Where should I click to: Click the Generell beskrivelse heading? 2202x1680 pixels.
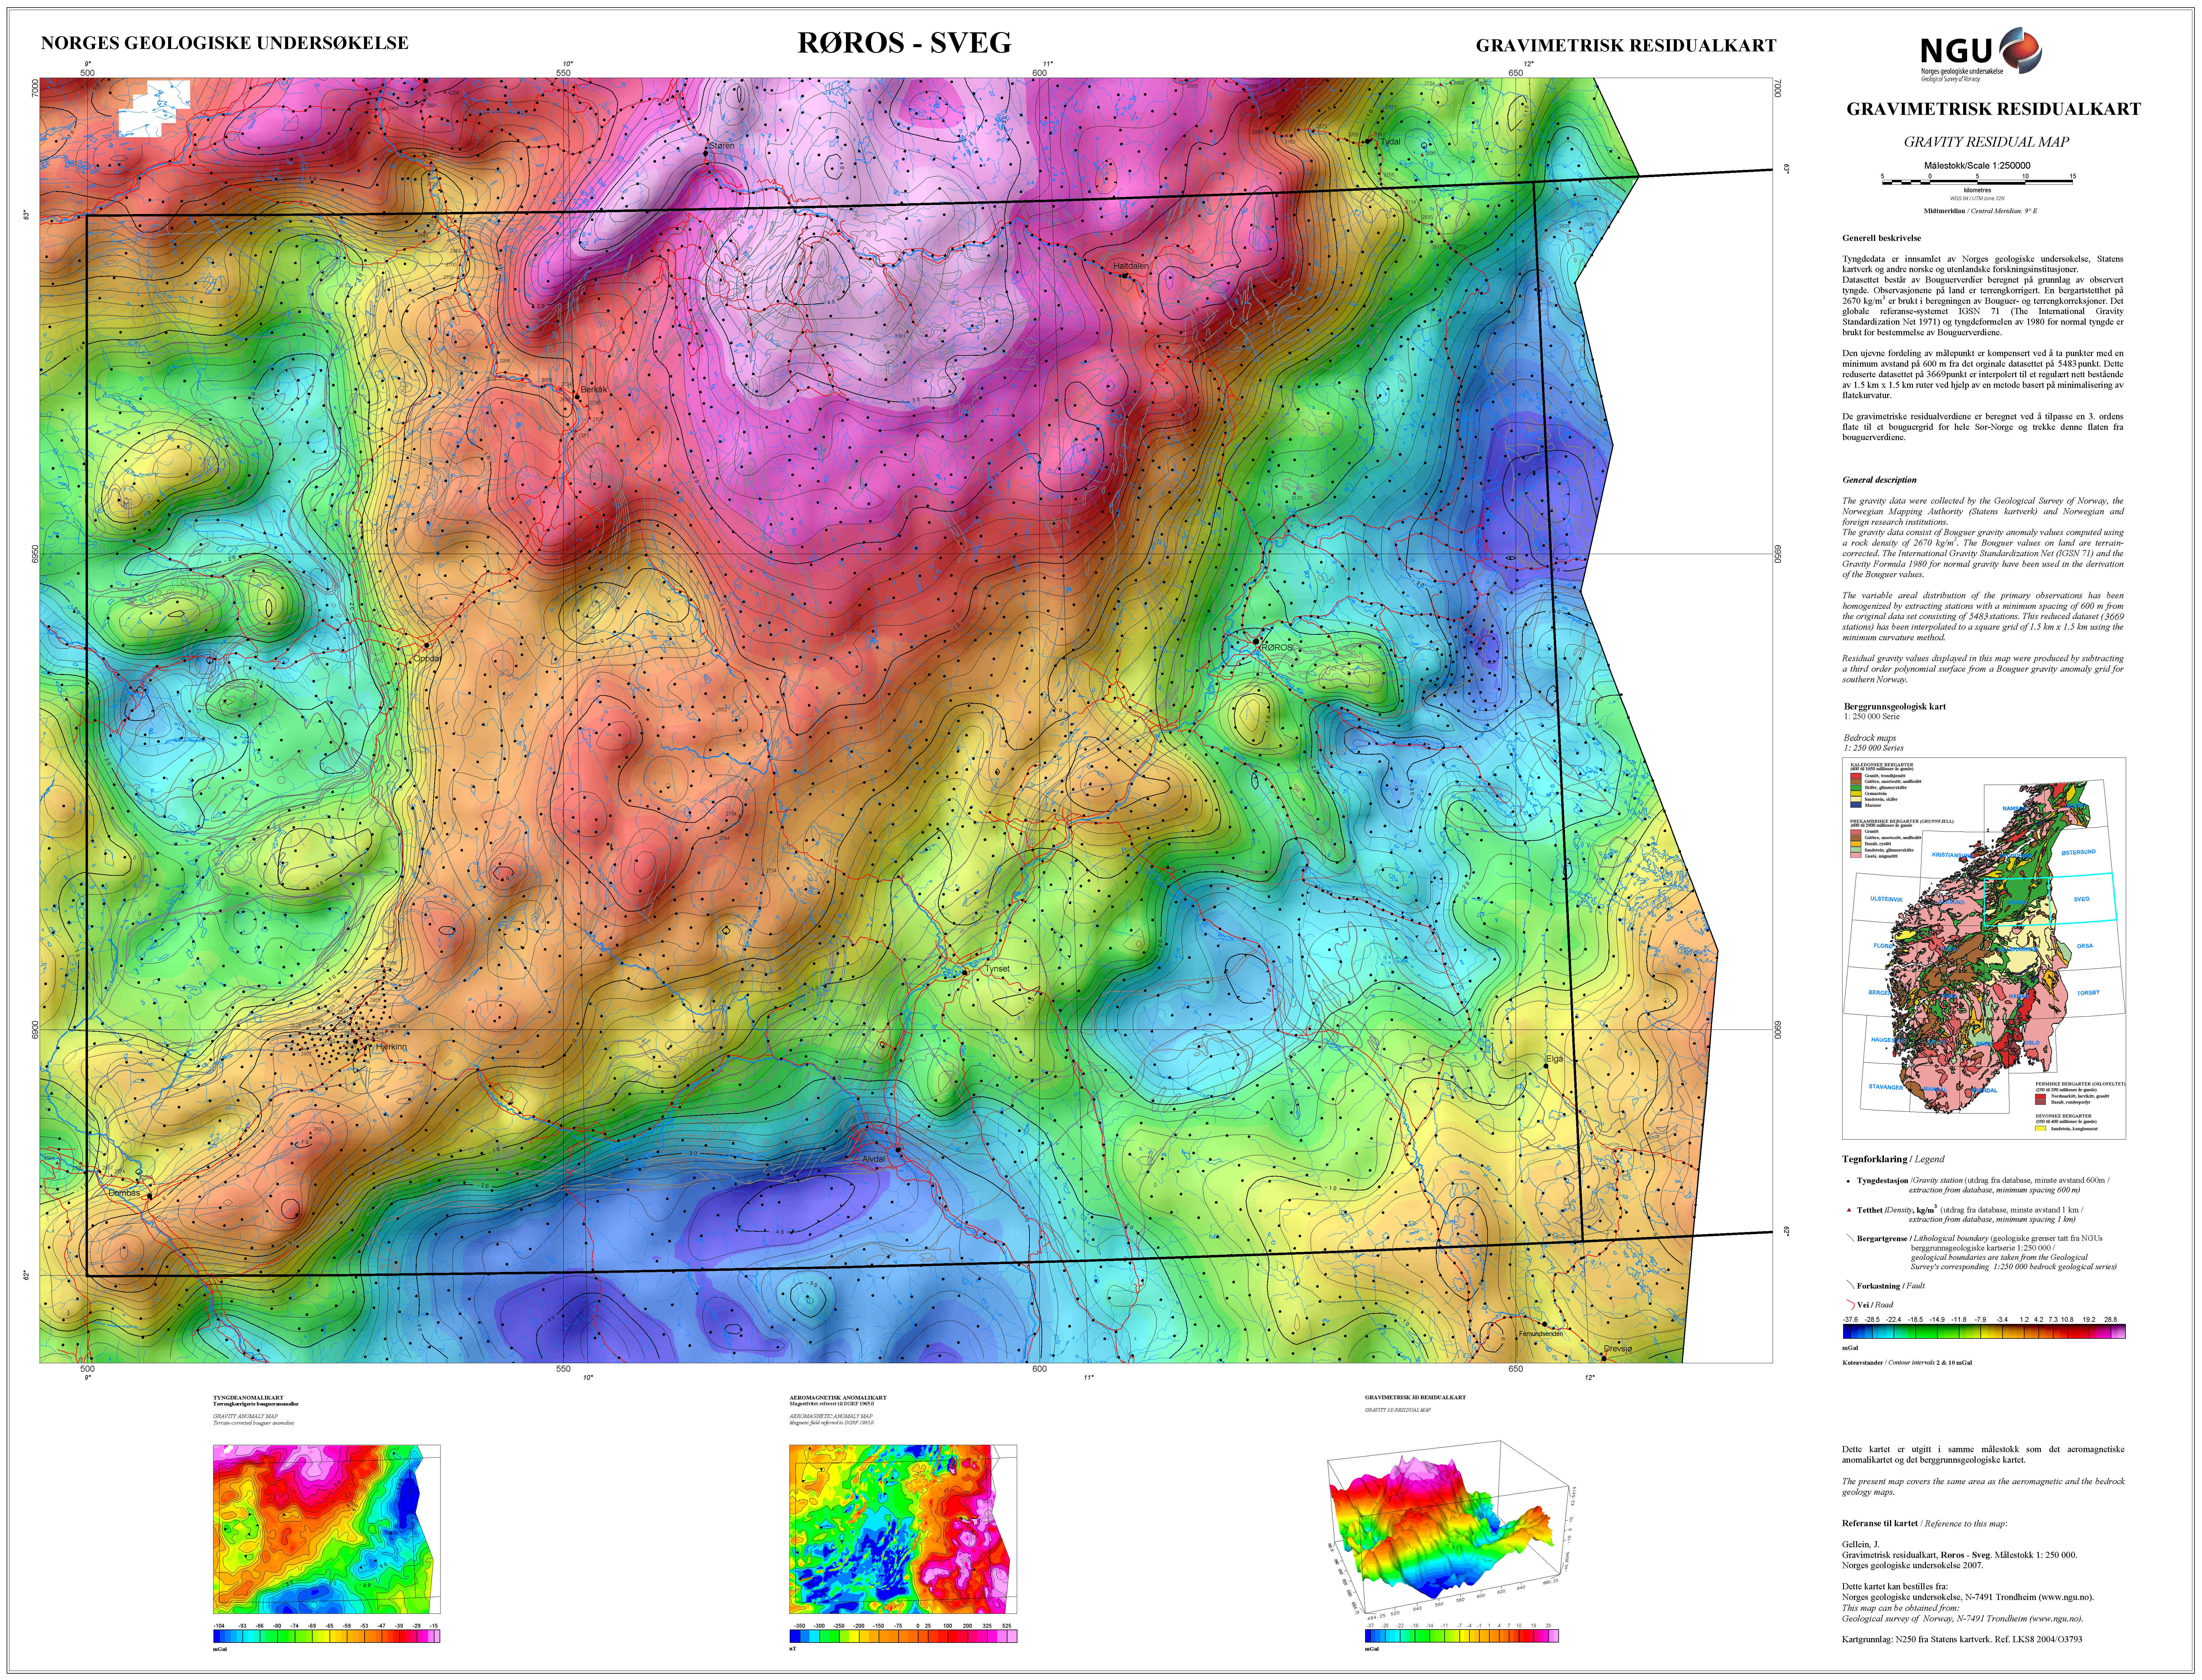pyautogui.click(x=1882, y=238)
